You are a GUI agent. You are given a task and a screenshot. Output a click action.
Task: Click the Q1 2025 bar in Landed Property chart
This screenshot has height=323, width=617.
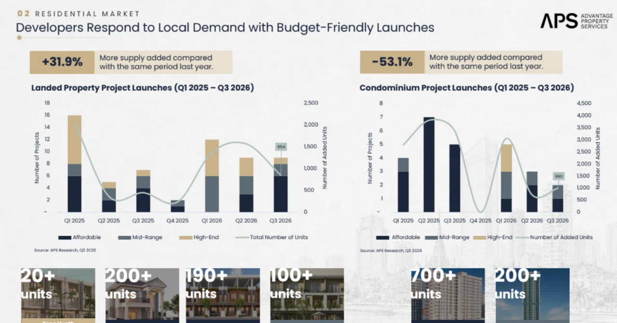point(74,163)
